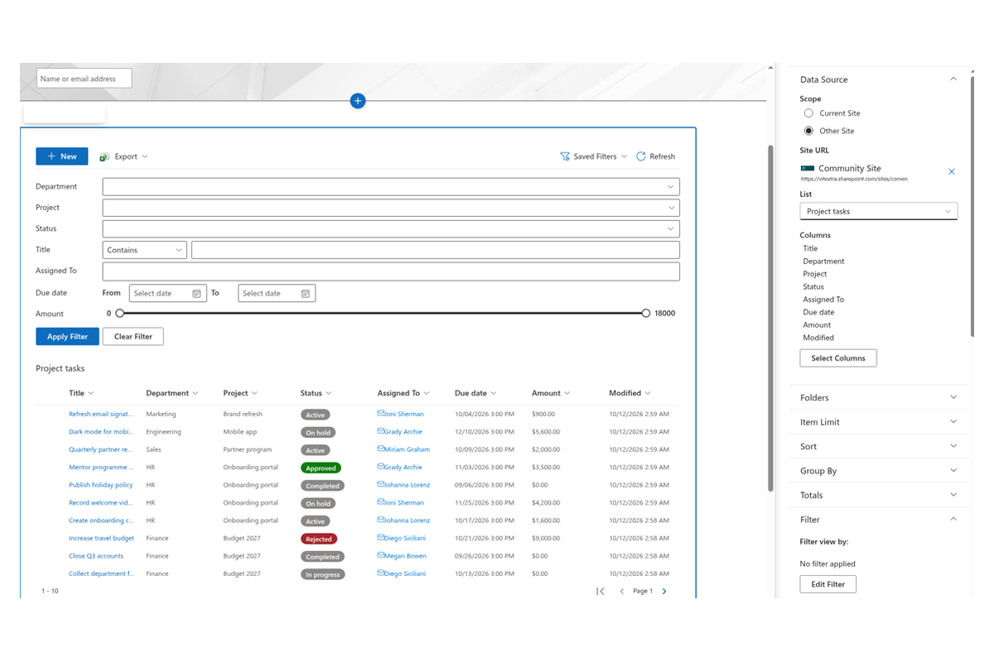Go to next page arrow

coord(664,591)
